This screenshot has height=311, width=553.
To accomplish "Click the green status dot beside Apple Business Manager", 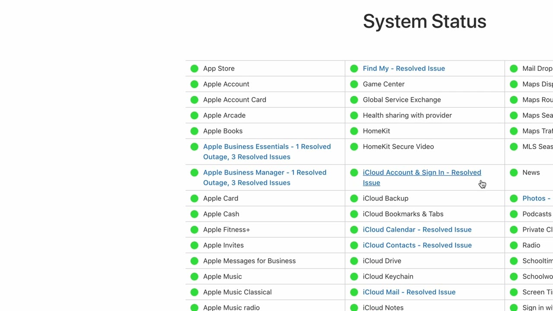I will point(194,173).
